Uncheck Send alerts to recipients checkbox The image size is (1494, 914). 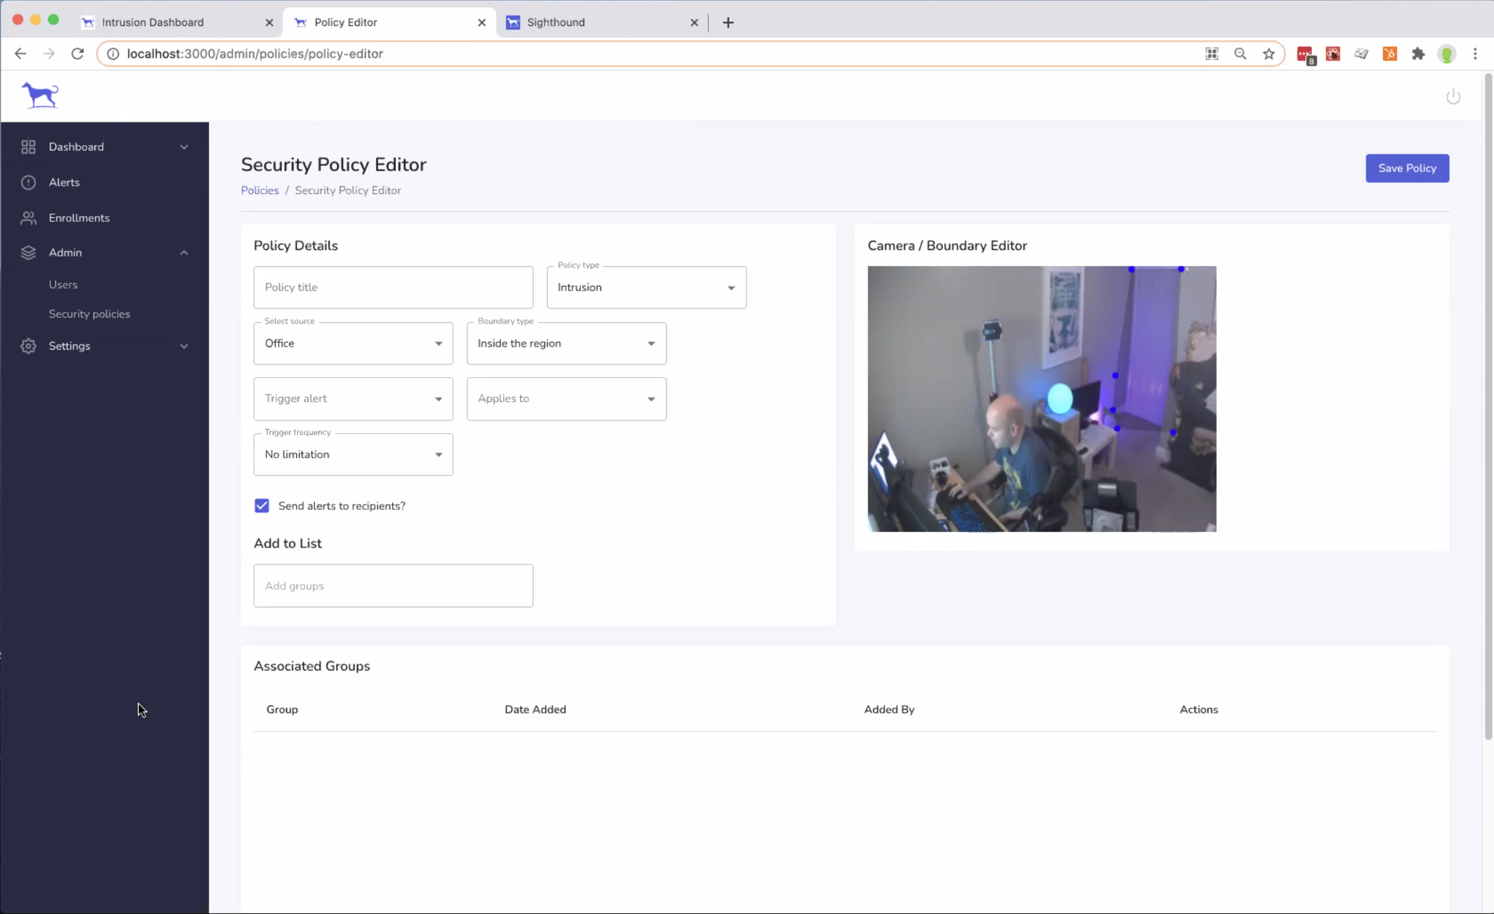pyautogui.click(x=262, y=506)
